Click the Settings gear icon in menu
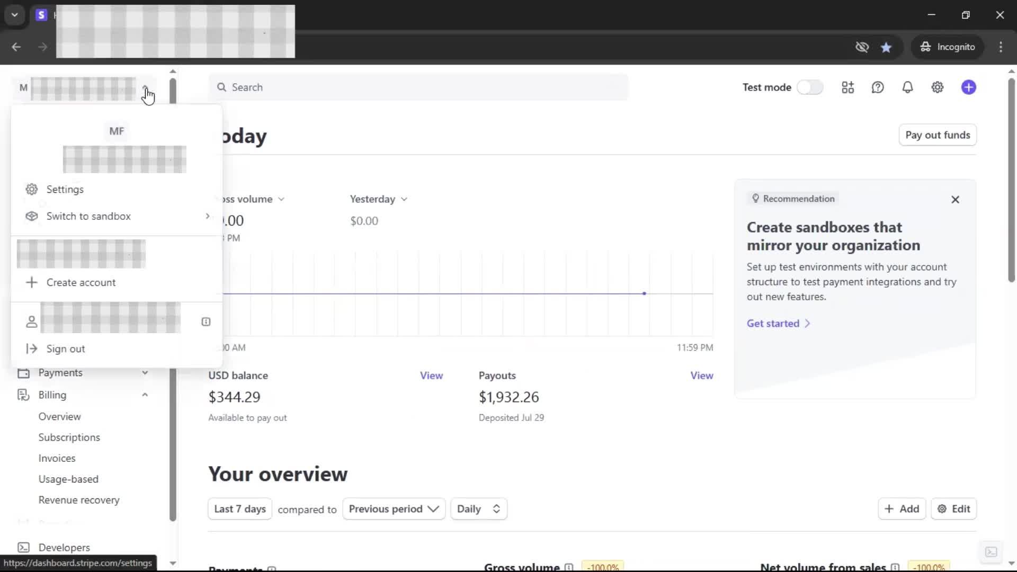 point(32,189)
